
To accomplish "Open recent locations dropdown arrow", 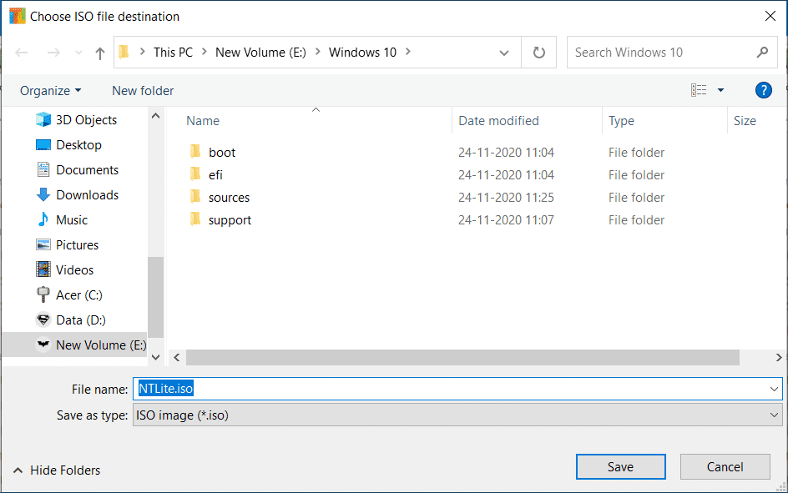I will click(78, 53).
